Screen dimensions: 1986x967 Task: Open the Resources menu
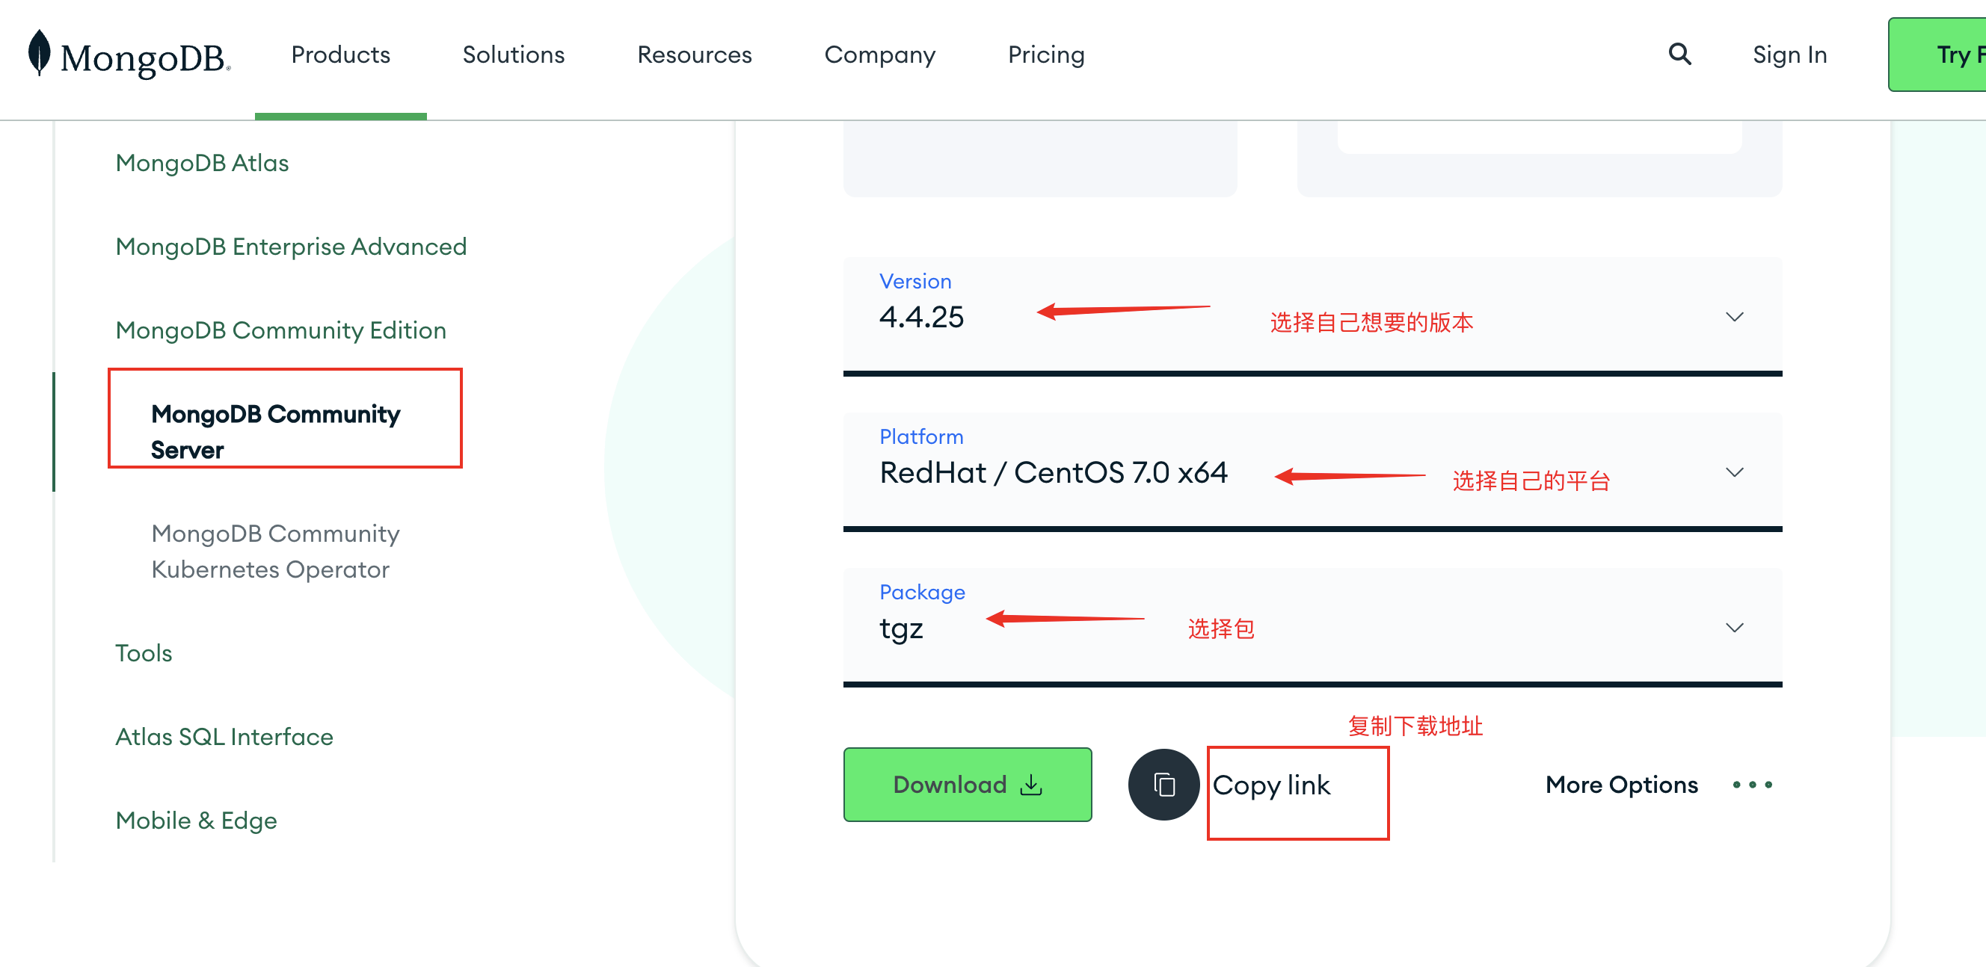[694, 55]
